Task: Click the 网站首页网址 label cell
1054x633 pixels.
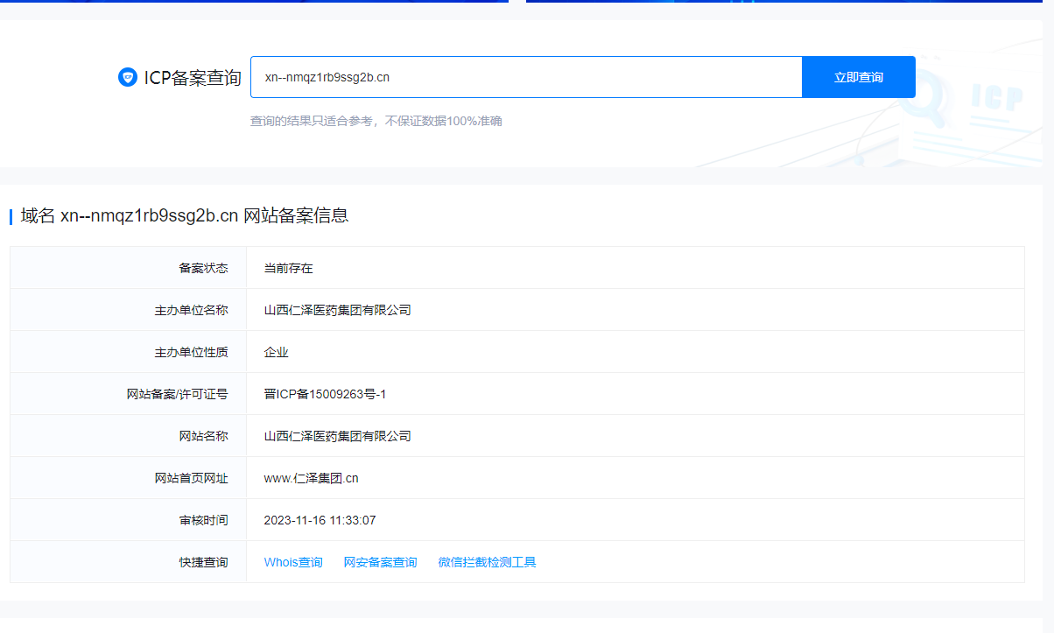Action: [x=129, y=478]
